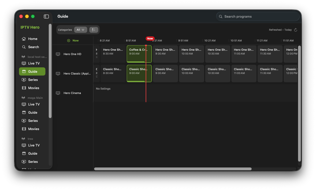Screen dimensions: 316x190
Task: Click the 8:21 AM time header
Action: 105,40
